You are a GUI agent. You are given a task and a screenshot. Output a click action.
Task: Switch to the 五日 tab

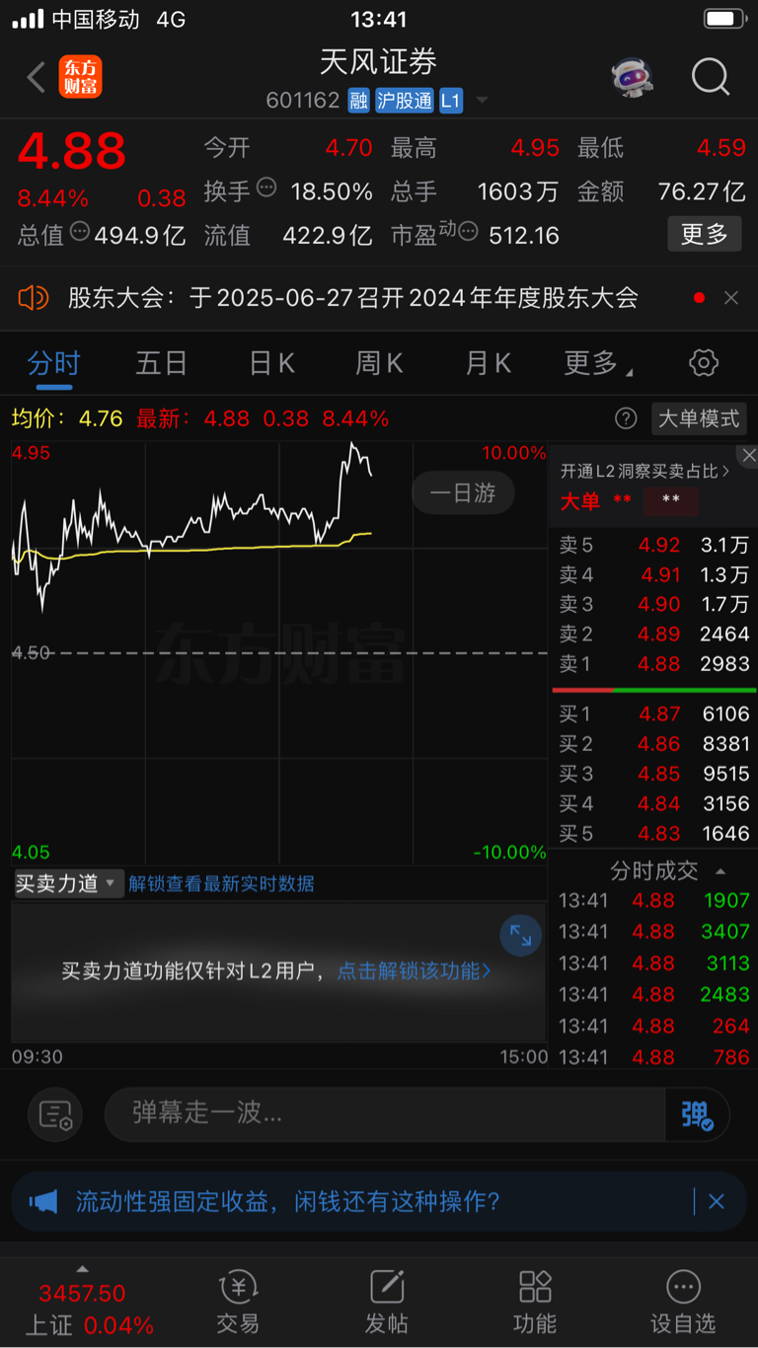point(161,363)
